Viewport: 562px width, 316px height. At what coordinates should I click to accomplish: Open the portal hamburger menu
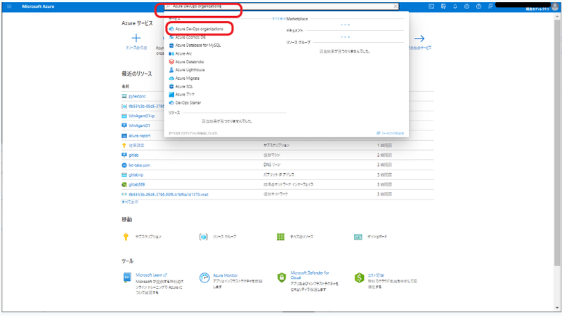click(9, 6)
